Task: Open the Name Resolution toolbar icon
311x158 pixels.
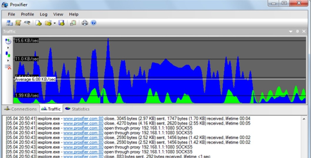Action: [x=27, y=23]
